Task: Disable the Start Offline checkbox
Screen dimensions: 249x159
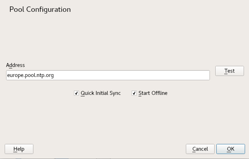Action: [134, 93]
